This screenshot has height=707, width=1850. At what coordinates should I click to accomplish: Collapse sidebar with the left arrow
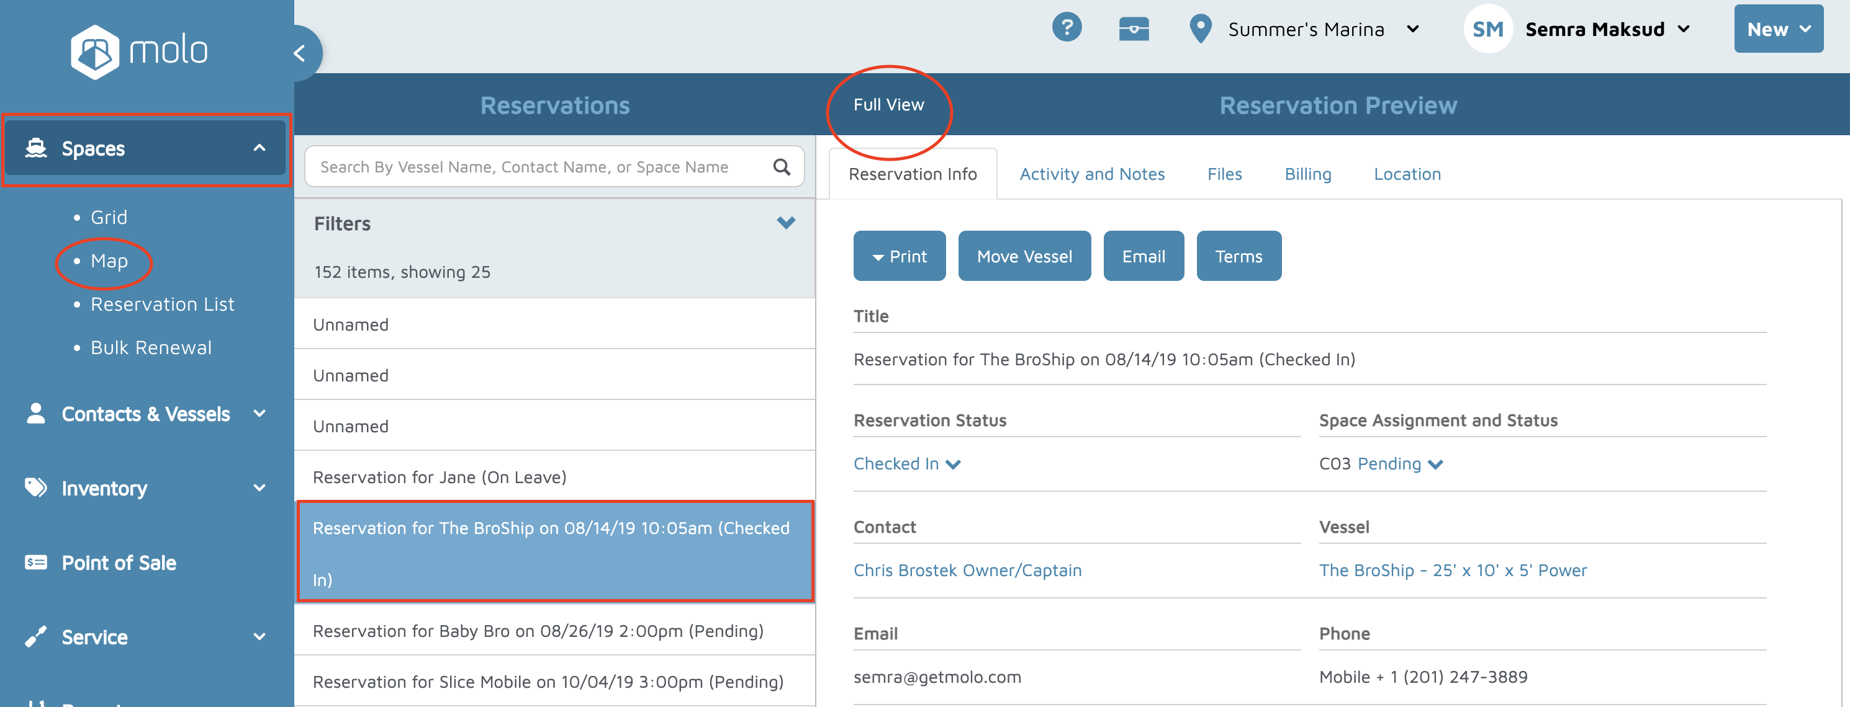[x=300, y=53]
